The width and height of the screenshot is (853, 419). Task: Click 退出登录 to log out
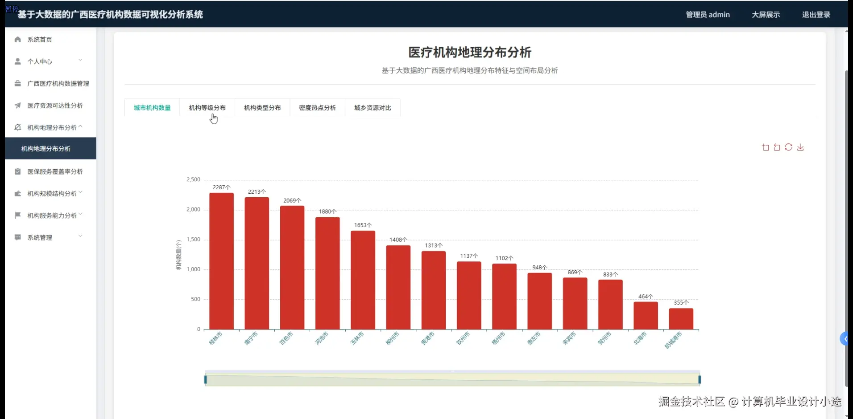point(816,14)
